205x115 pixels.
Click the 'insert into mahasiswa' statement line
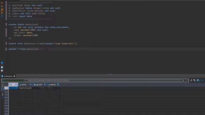(x=43, y=43)
